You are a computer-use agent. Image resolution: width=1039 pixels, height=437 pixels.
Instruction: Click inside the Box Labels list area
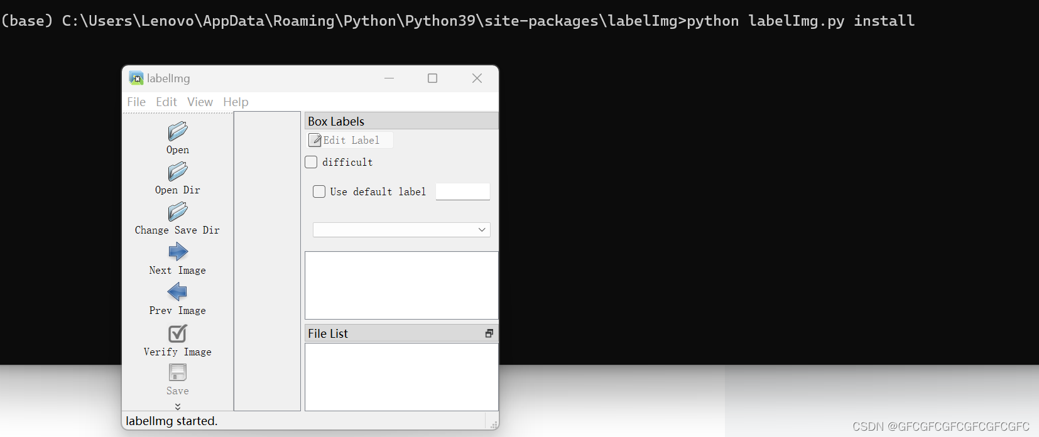pyautogui.click(x=401, y=285)
